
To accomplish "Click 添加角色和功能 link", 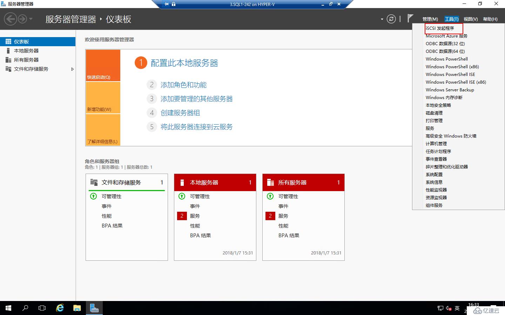I will click(183, 85).
